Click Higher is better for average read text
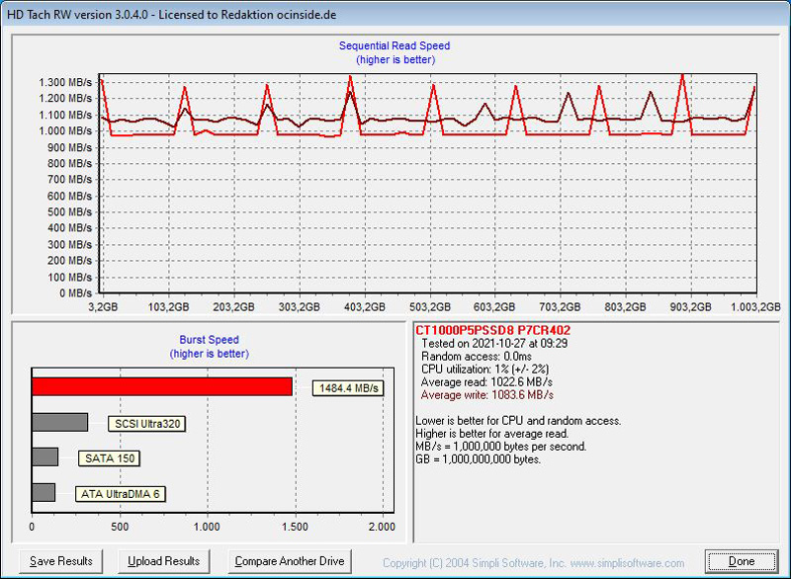 pyautogui.click(x=491, y=434)
